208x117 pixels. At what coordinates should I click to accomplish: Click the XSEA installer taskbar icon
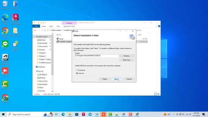pyautogui.click(x=137, y=114)
